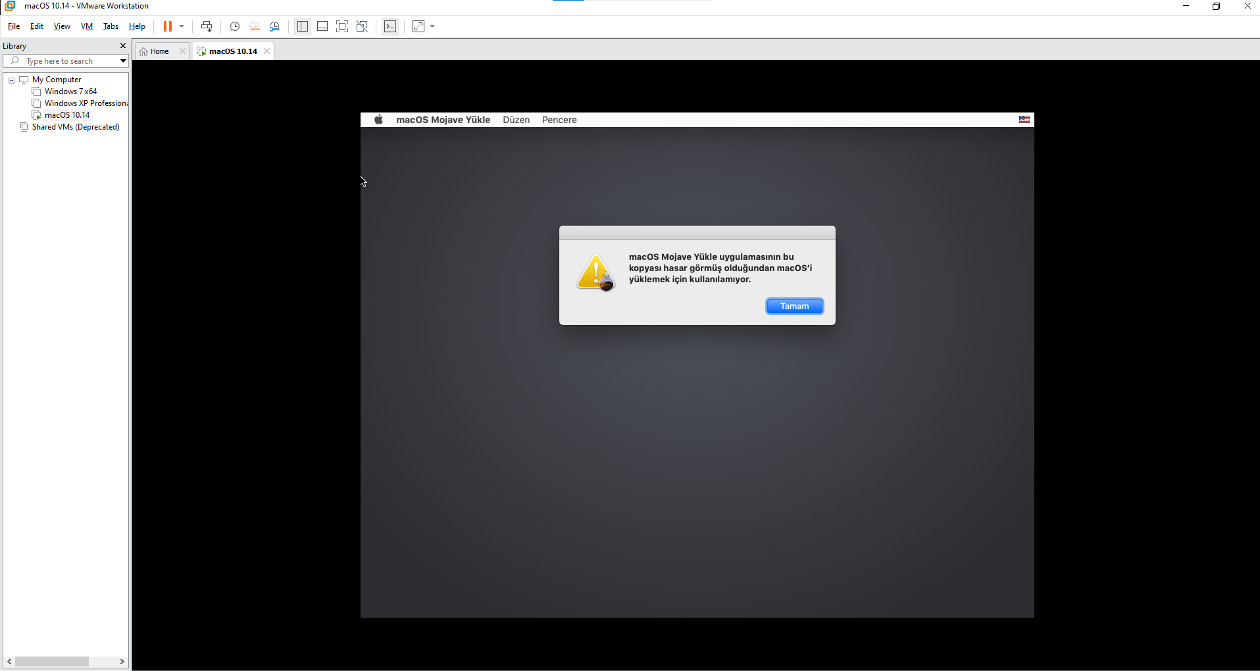Click the stretch guest display icon
The height and width of the screenshot is (671, 1260).
pyautogui.click(x=418, y=26)
